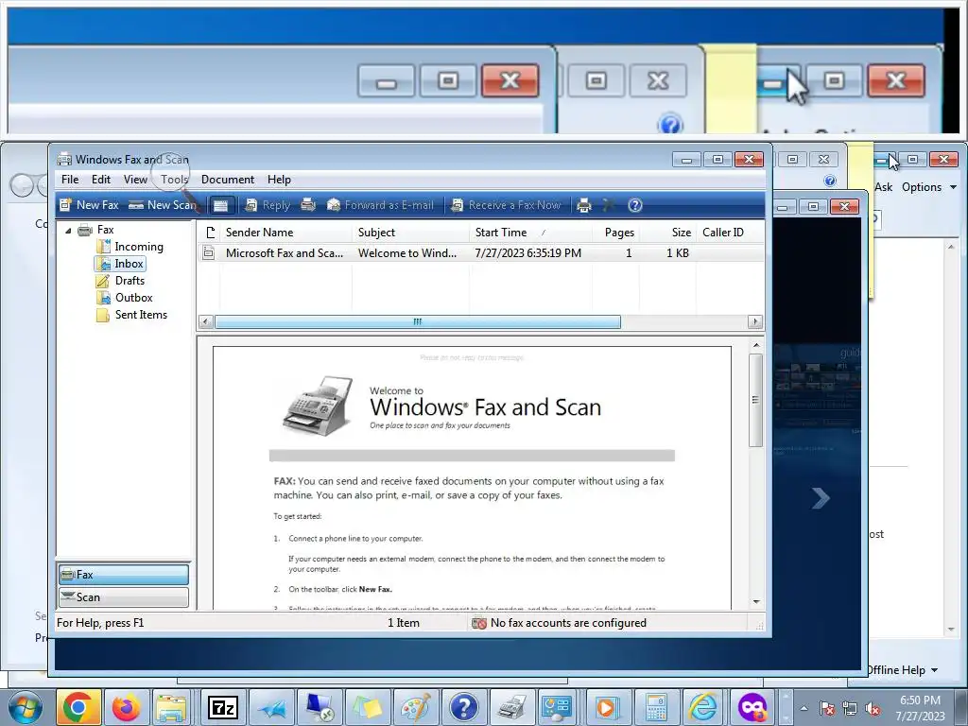Click the New Scan toolbar button
Viewport: 968px width, 726px height.
click(163, 205)
